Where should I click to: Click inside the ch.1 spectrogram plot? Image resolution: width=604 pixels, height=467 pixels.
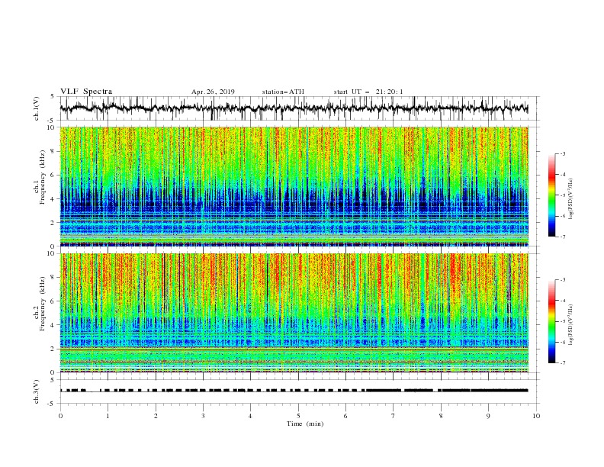pyautogui.click(x=294, y=186)
